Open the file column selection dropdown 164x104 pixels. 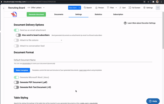[51, 40]
